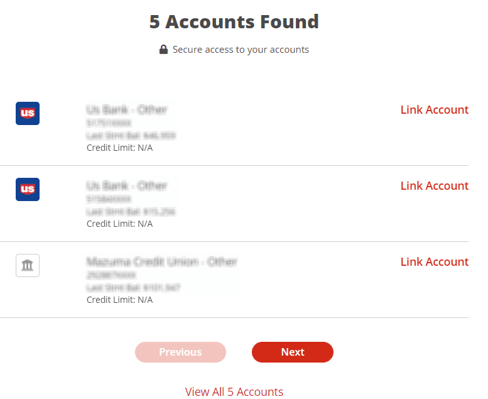The image size is (488, 399).
Task: Click Last Stmt Bal of first US Bank account
Action: [x=131, y=136]
